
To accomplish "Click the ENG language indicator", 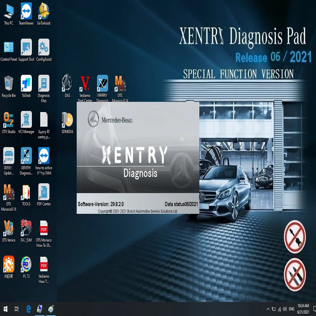I will (292, 309).
